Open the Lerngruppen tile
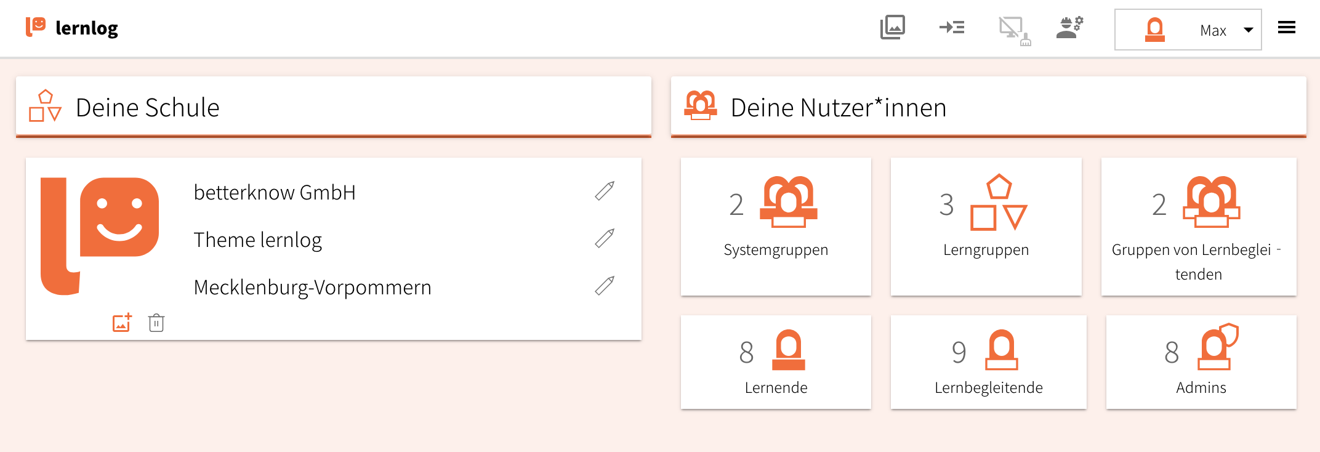The height and width of the screenshot is (452, 1320). coord(986,226)
